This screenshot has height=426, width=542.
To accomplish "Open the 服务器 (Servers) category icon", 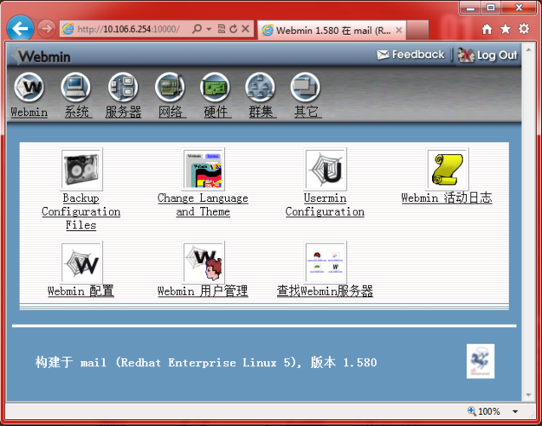I will click(123, 87).
